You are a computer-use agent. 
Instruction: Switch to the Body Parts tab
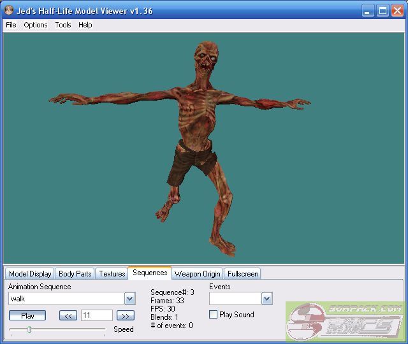pyautogui.click(x=75, y=274)
